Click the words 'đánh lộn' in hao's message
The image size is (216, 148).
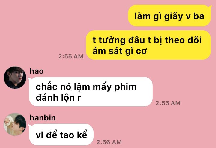point(55,98)
